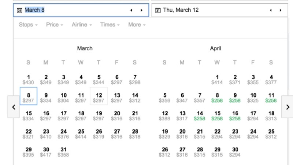Open the Times filter dropdown
The image size is (293, 165).
click(x=110, y=25)
